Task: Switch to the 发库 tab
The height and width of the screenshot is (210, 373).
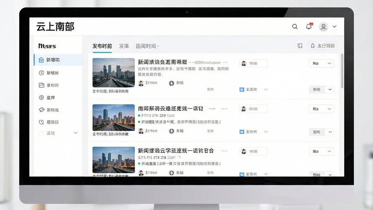Action: pos(124,46)
